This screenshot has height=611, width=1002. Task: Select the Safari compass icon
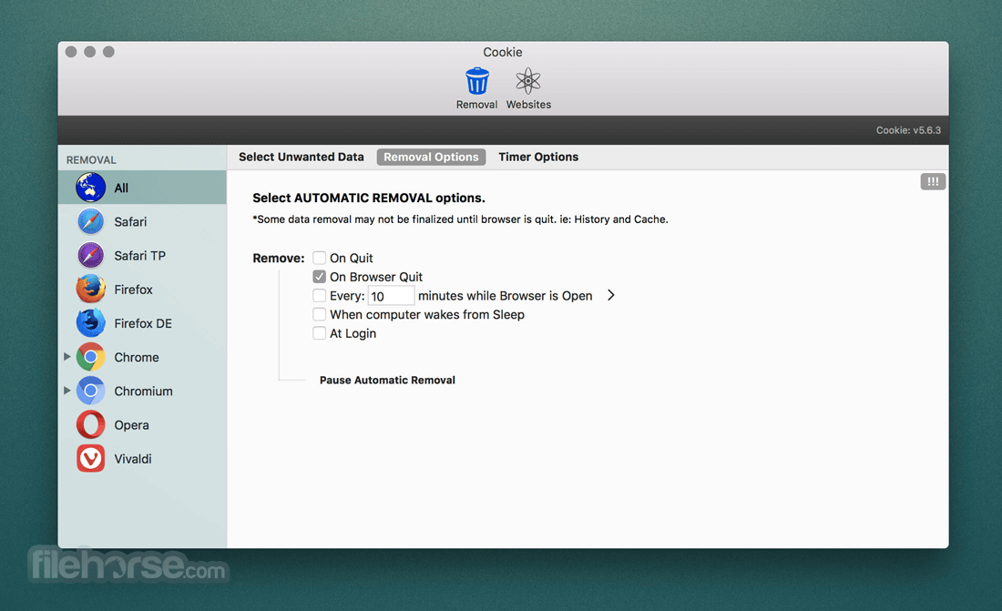tap(91, 221)
